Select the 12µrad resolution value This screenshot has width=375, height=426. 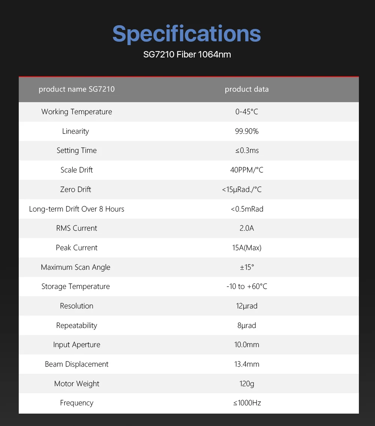point(247,306)
